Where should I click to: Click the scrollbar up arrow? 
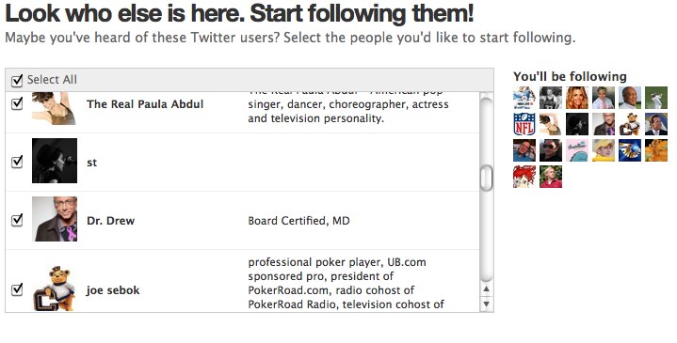point(487,289)
